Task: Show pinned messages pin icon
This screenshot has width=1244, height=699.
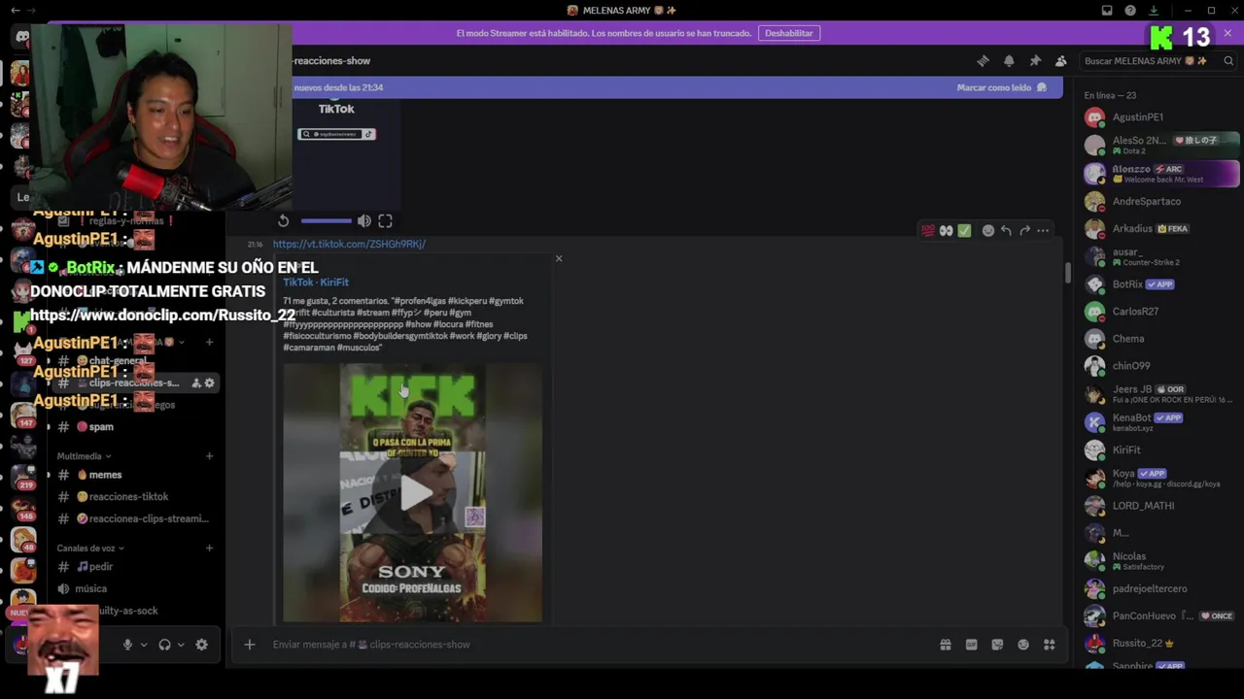Action: (x=1035, y=60)
